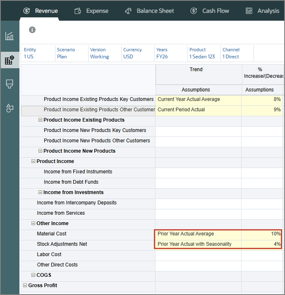Select the % Increase/(Decrease) column header

click(263, 75)
